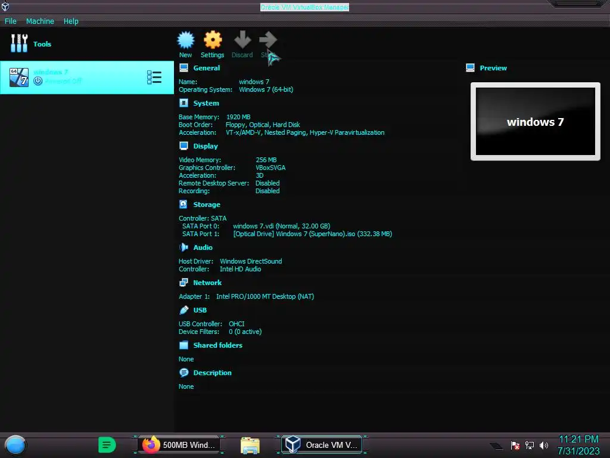
Task: Click the New virtual machine toolbar icon
Action: point(186,40)
